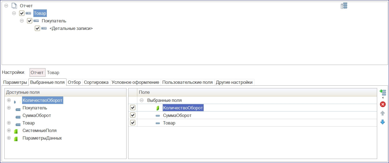Select available field СуммаОборот
The height and width of the screenshot is (163, 389).
(x=37, y=115)
